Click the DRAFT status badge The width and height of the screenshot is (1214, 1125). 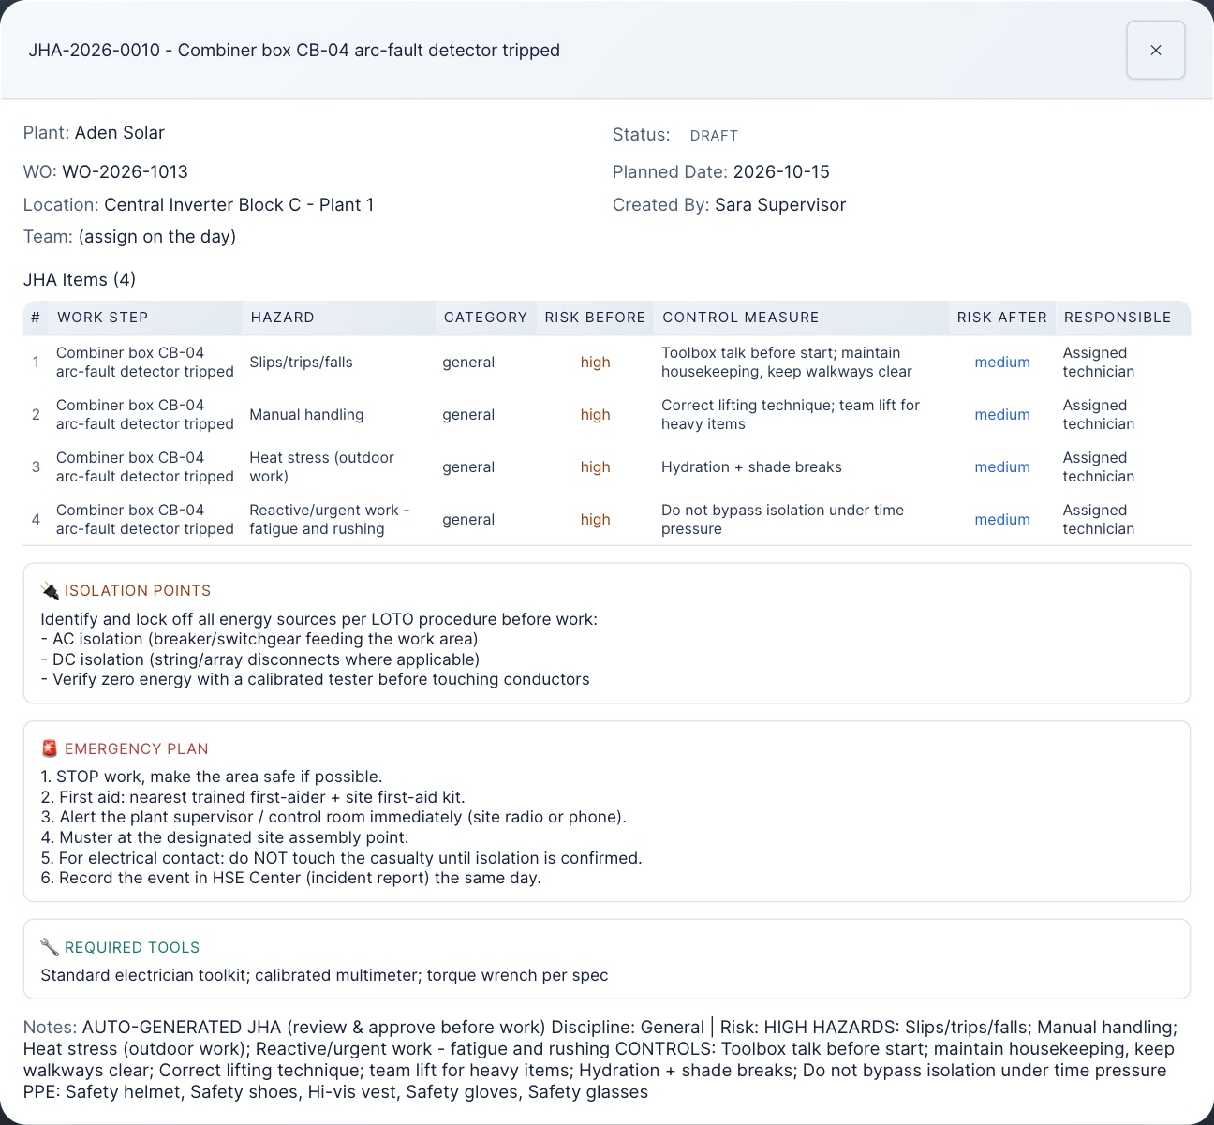pos(714,136)
